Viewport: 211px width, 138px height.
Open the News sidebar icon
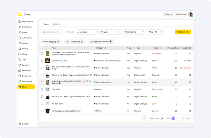click(20, 54)
